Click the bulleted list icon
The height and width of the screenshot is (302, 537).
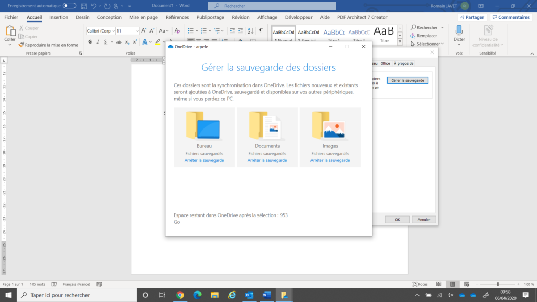pos(190,30)
